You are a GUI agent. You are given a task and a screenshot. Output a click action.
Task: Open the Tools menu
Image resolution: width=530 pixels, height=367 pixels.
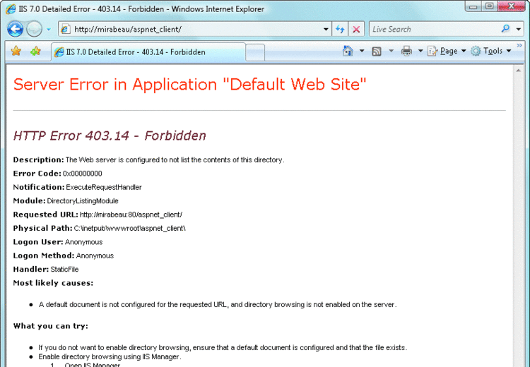pos(491,51)
